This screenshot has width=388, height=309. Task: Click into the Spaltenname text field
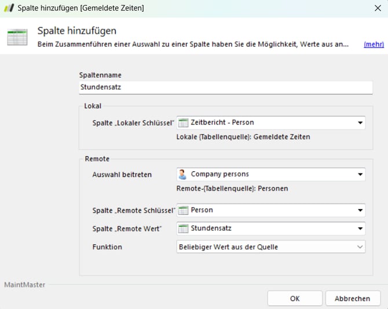(226, 87)
